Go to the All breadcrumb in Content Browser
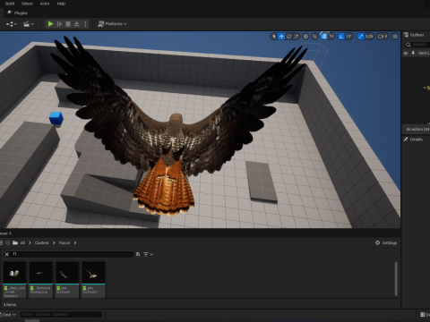The width and height of the screenshot is (430, 322). pos(22,242)
